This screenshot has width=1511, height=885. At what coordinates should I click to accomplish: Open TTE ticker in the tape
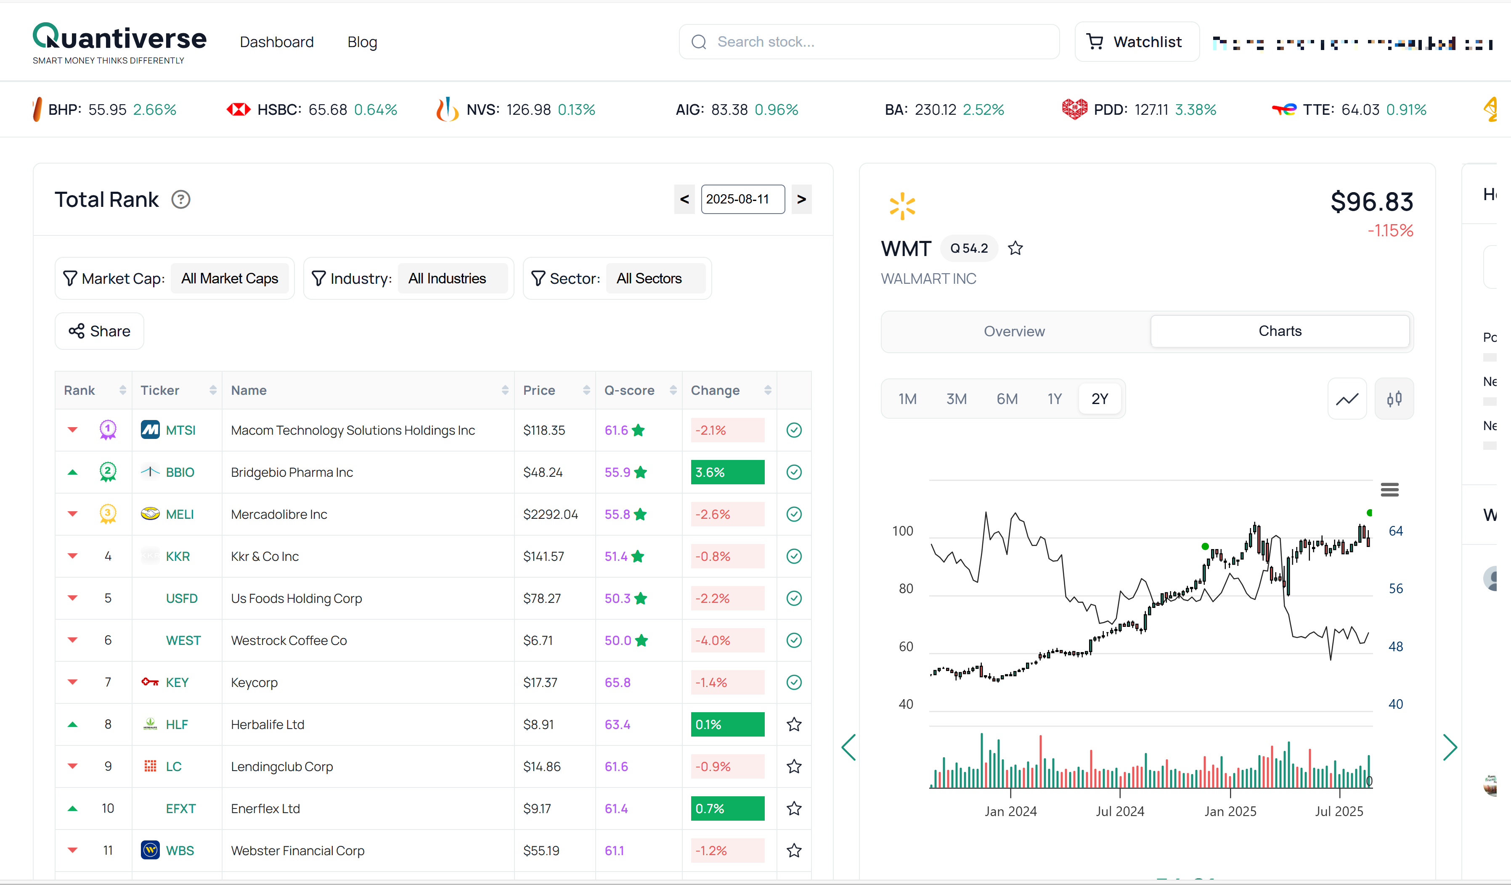[x=1349, y=110]
